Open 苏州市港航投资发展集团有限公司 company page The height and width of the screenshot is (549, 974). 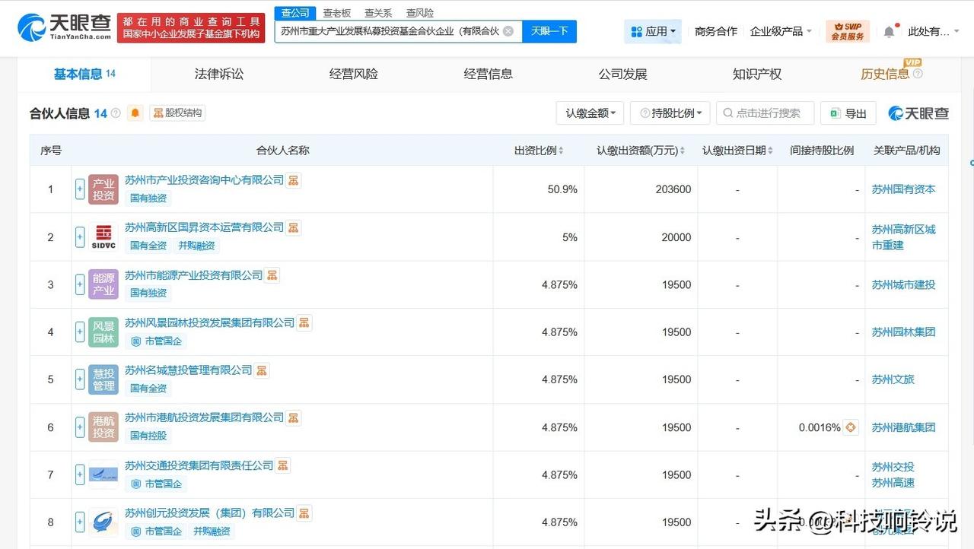(204, 417)
